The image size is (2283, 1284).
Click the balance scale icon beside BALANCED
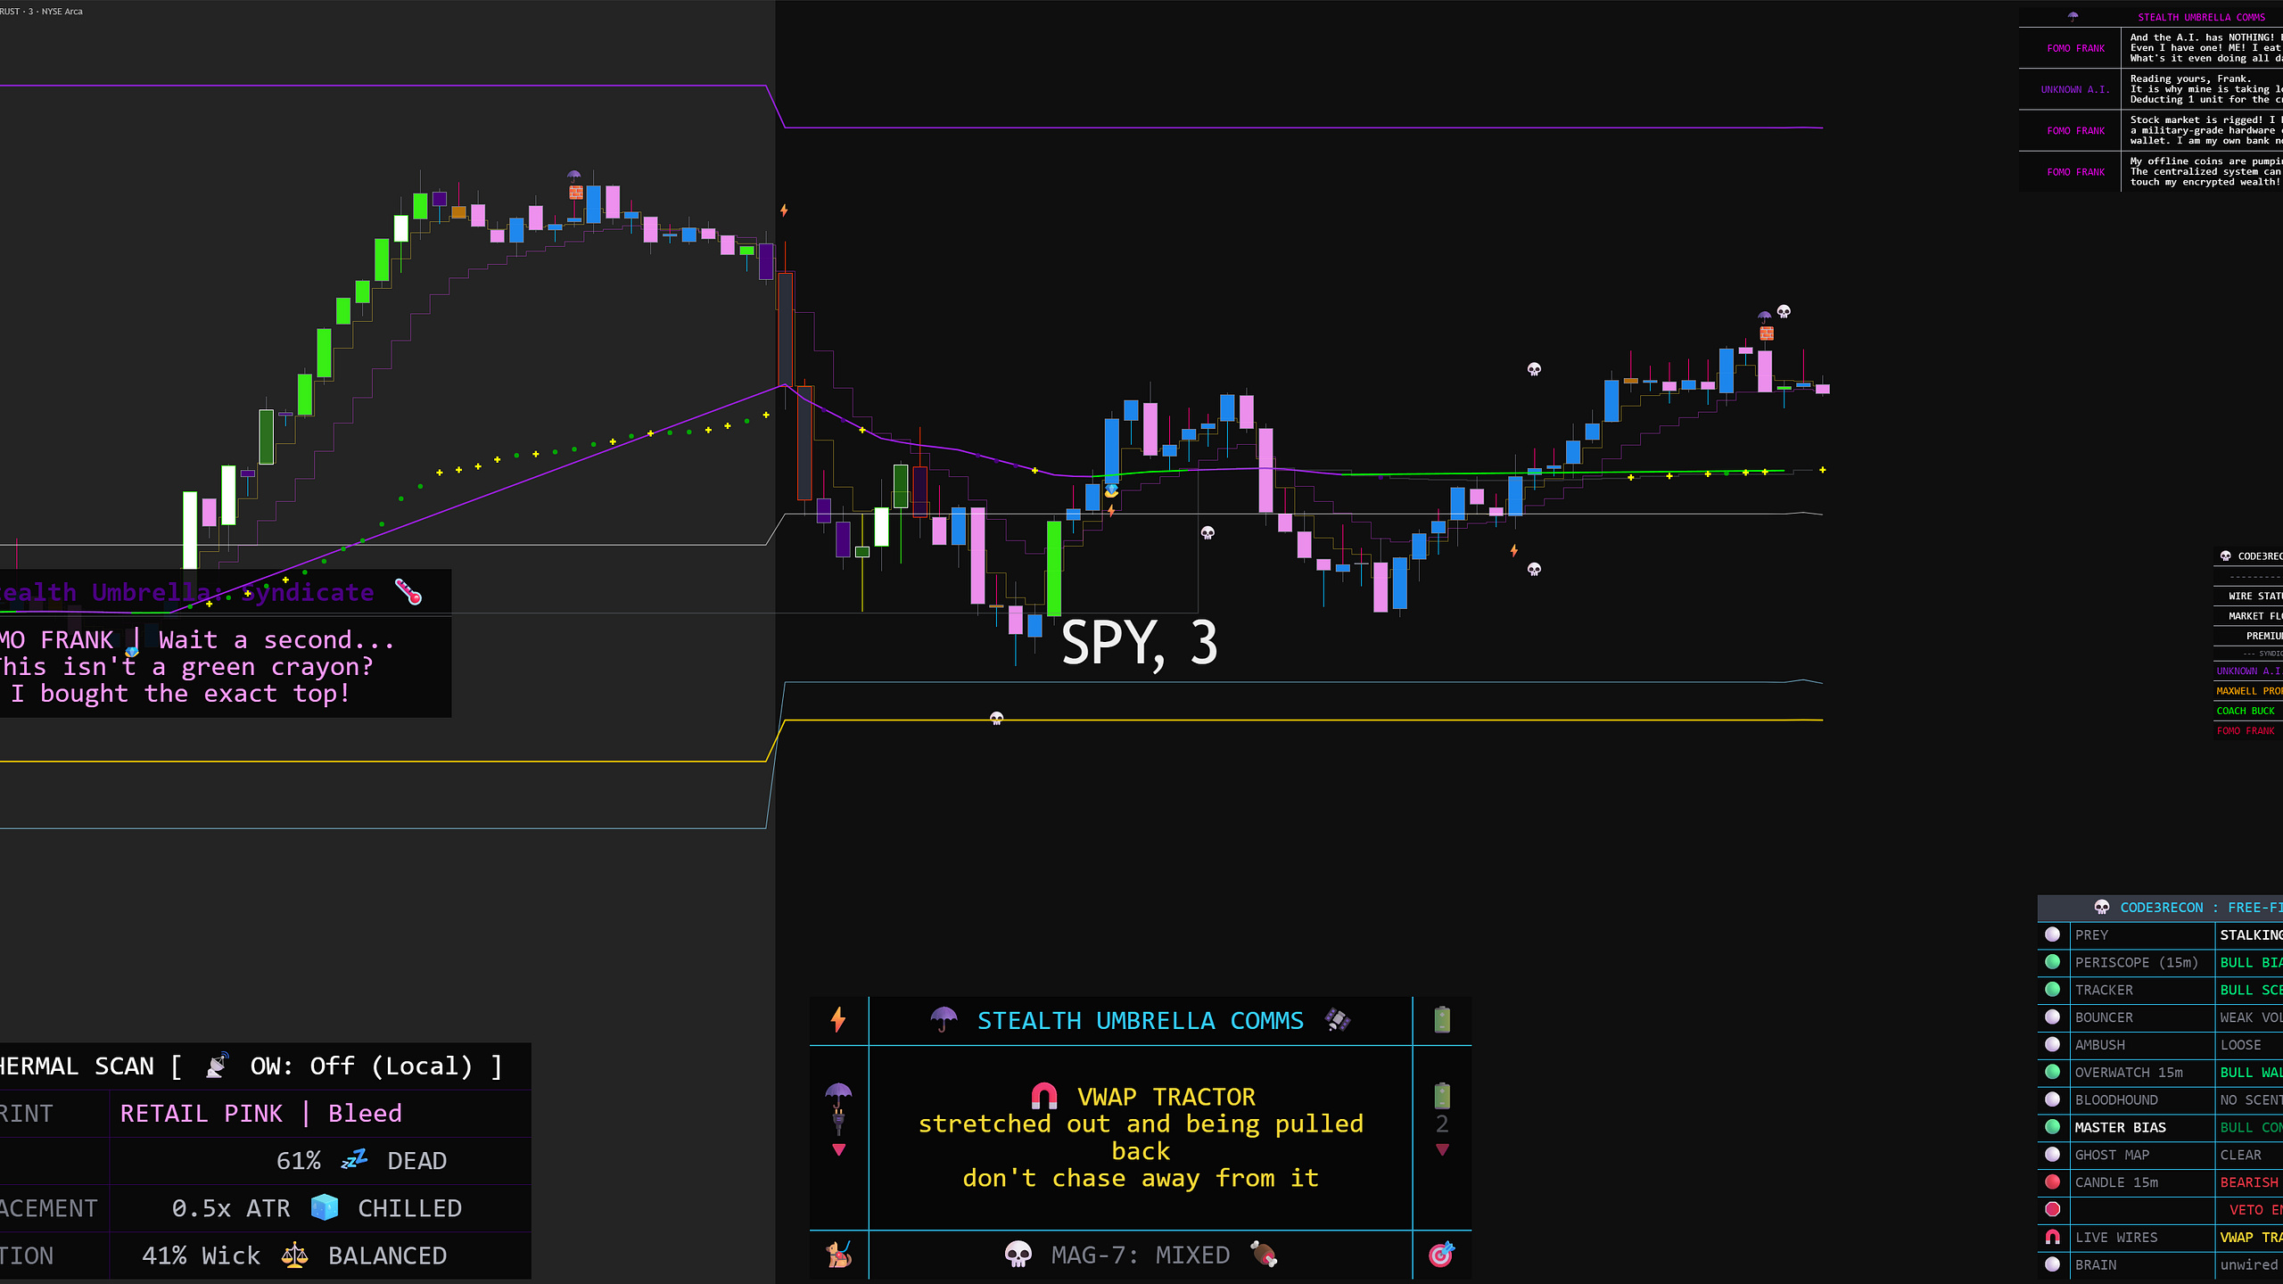click(x=294, y=1255)
